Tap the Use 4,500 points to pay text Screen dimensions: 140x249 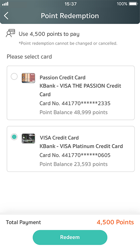click(49, 34)
